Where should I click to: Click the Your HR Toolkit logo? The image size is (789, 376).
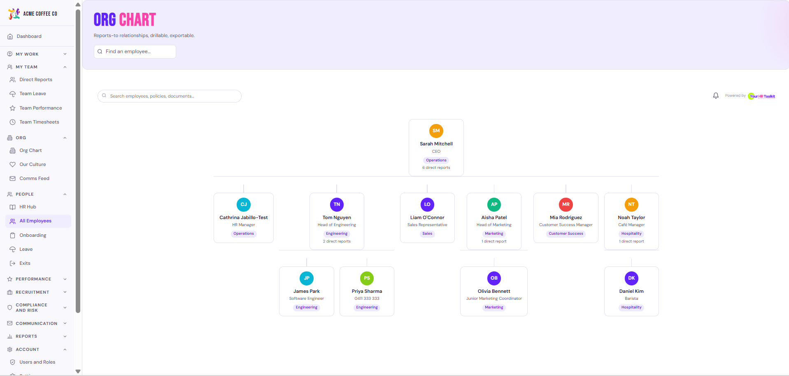[x=762, y=96]
